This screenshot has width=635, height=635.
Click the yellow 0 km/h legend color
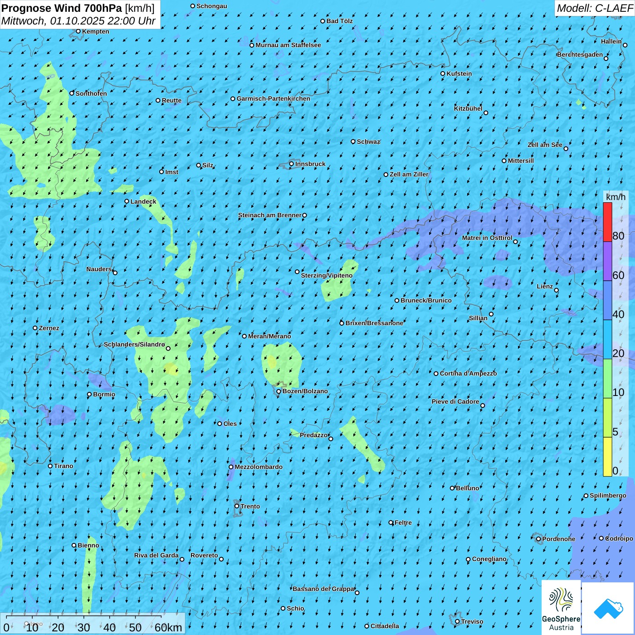click(607, 457)
